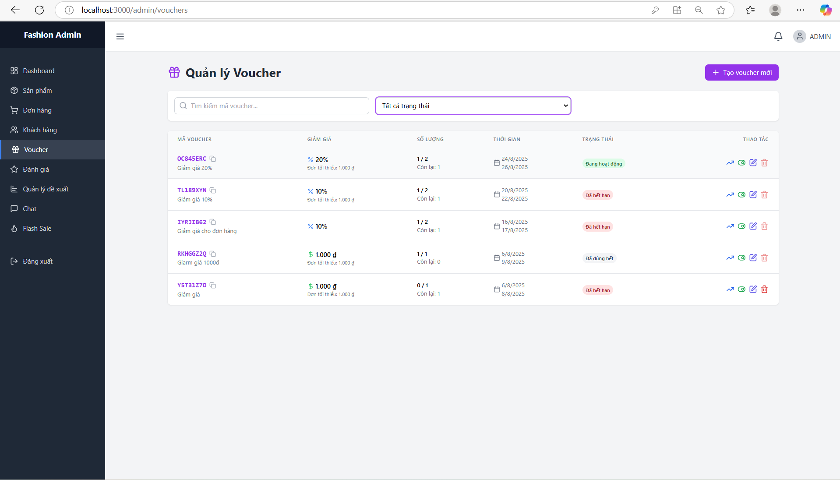Toggle visibility eye for TL189XYN voucher
Viewport: 840px width, 480px height.
[x=741, y=195]
